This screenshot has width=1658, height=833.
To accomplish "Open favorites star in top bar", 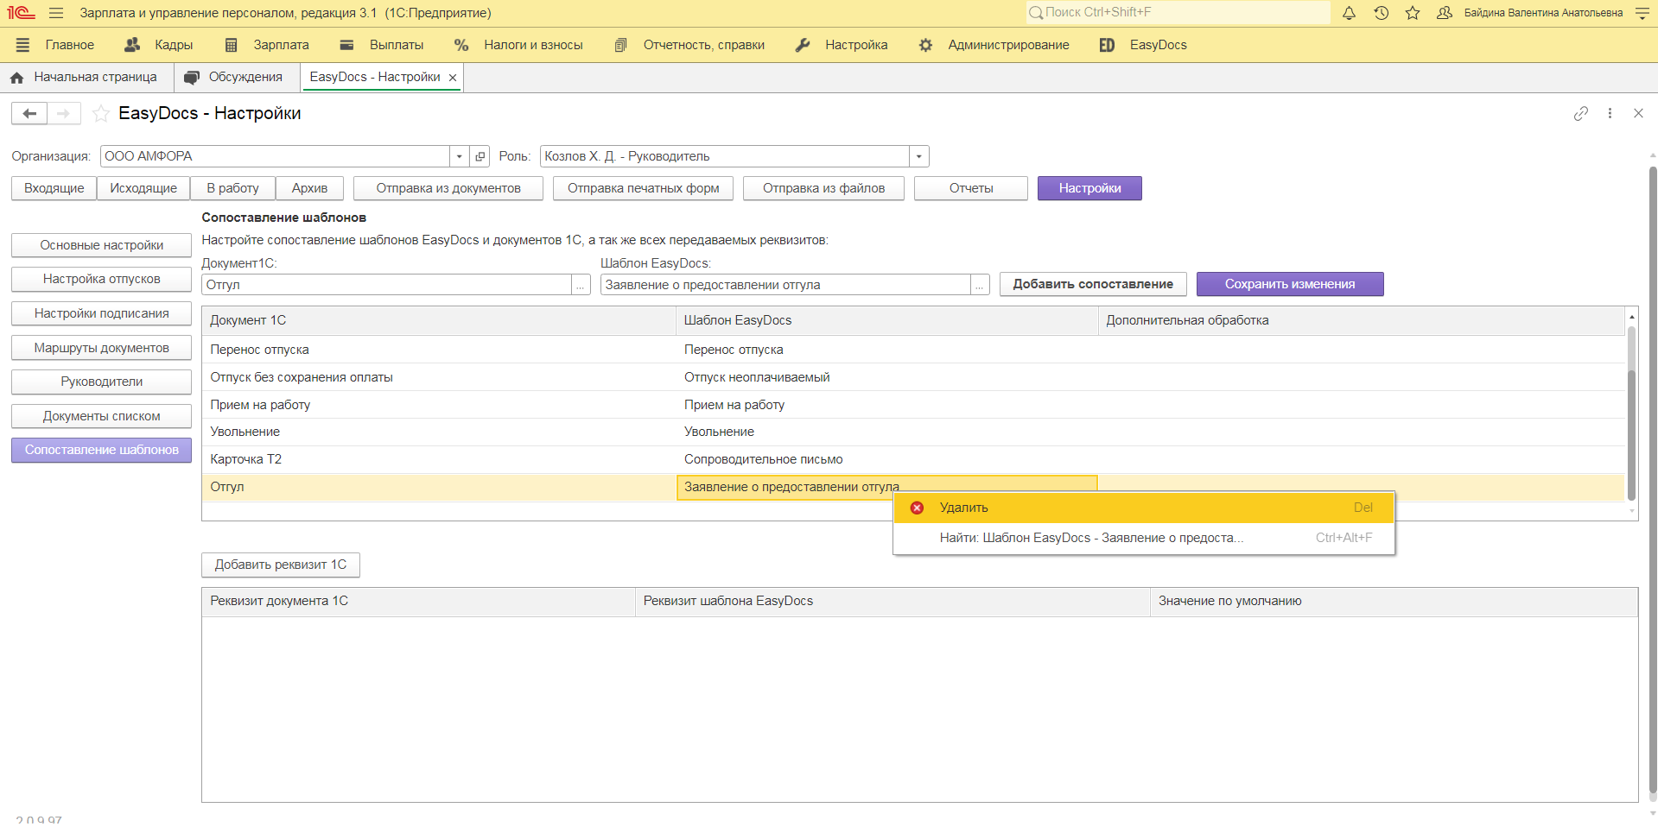I will (1413, 13).
